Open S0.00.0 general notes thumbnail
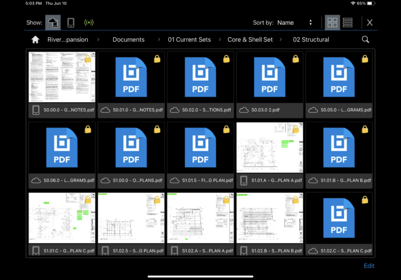The width and height of the screenshot is (401, 280). (62, 77)
